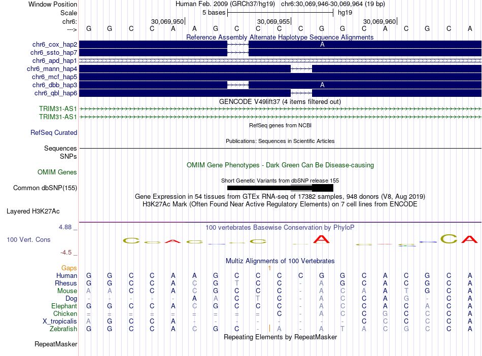Select the Zebrafish species label
Image resolution: width=482 pixels, height=356 pixels.
click(63, 329)
